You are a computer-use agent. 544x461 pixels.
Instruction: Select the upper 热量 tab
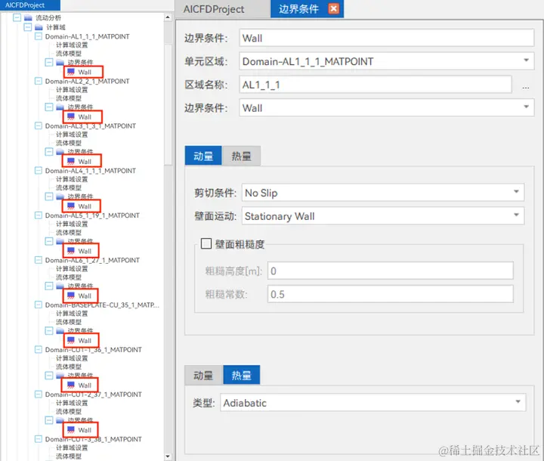tap(241, 156)
